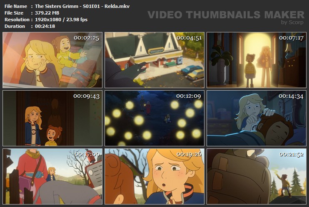
Task: Click the 'Duration' label
Action: [x=15, y=26]
